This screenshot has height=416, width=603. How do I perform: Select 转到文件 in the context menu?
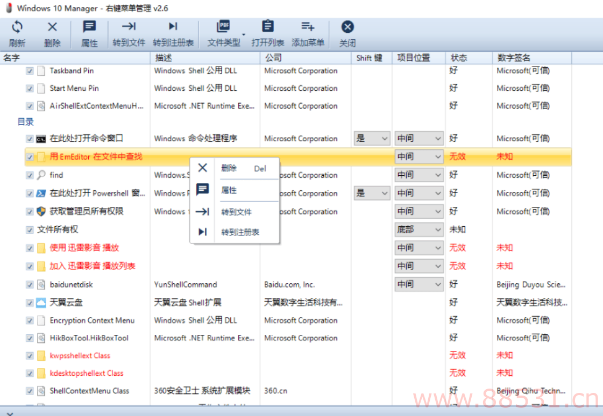coord(235,212)
